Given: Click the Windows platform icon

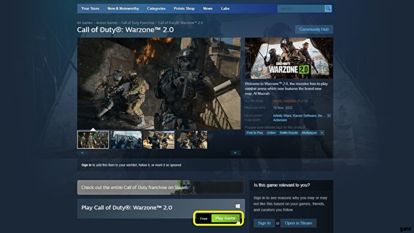Looking at the screenshot, I should [238, 206].
